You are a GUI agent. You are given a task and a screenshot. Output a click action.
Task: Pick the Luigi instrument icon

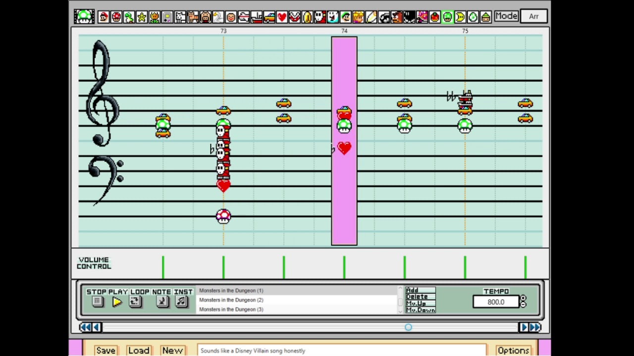tap(346, 17)
